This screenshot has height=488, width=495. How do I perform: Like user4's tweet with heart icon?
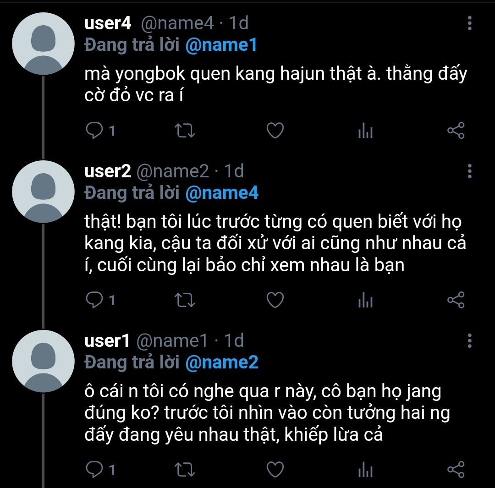[x=275, y=131]
